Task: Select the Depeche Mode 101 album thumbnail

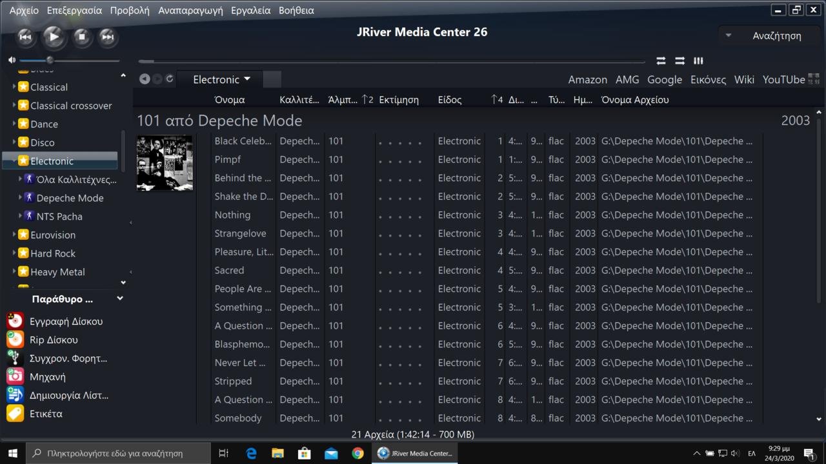Action: click(165, 163)
